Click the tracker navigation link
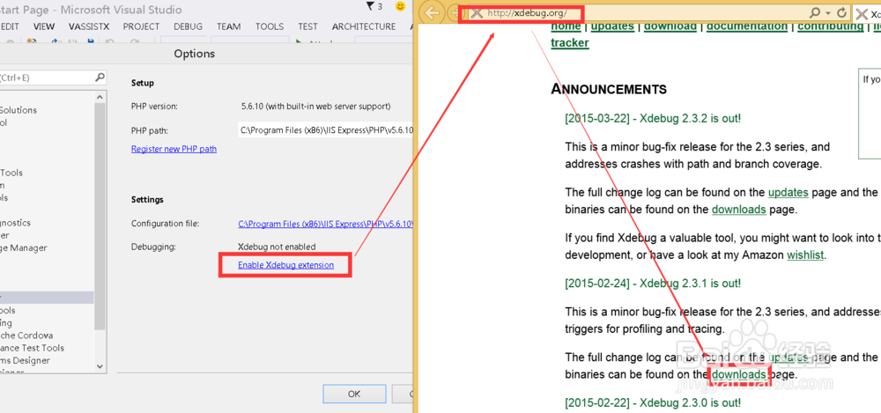 [570, 42]
